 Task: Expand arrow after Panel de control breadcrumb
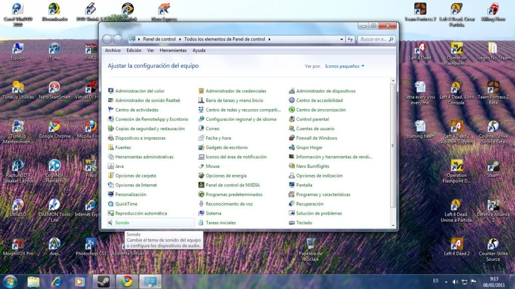[x=180, y=39]
